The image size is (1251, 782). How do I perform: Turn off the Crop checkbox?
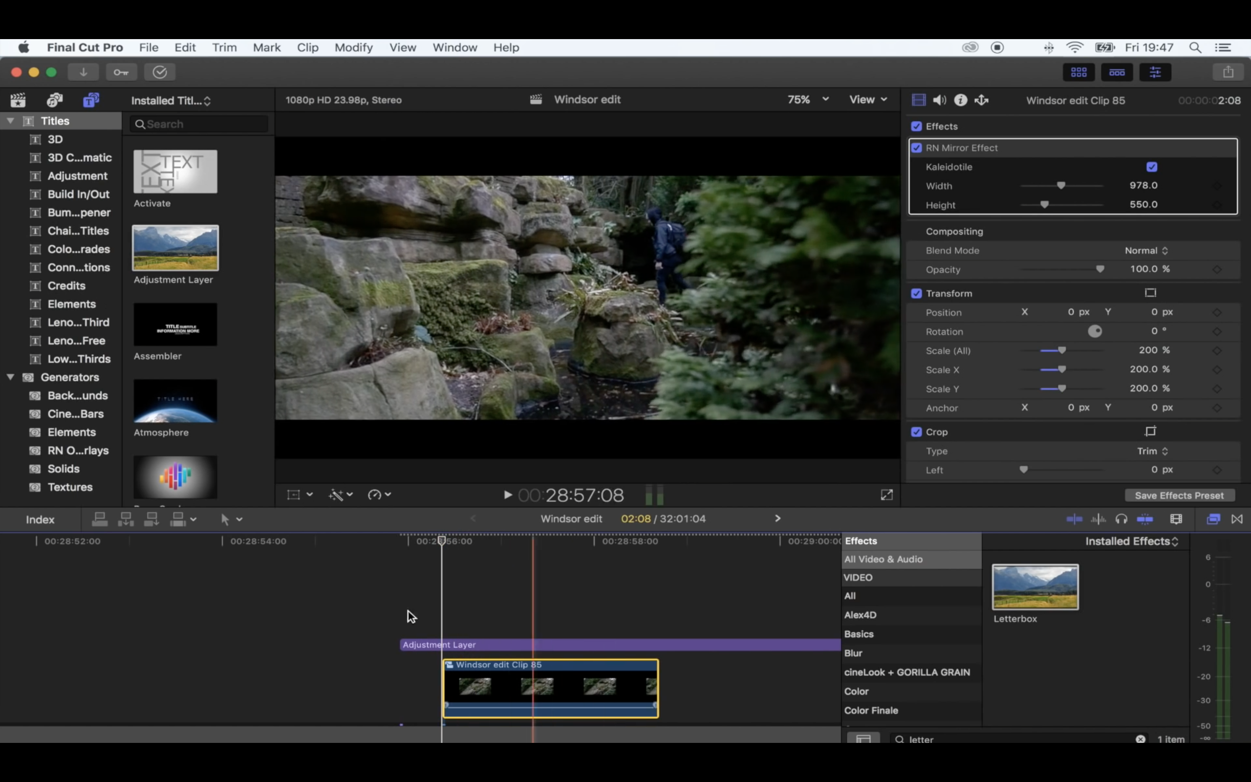[917, 432]
